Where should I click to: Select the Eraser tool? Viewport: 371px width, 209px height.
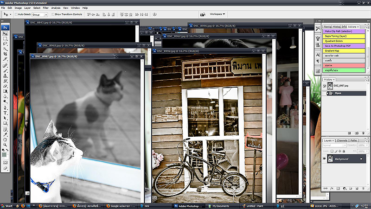click(5, 86)
